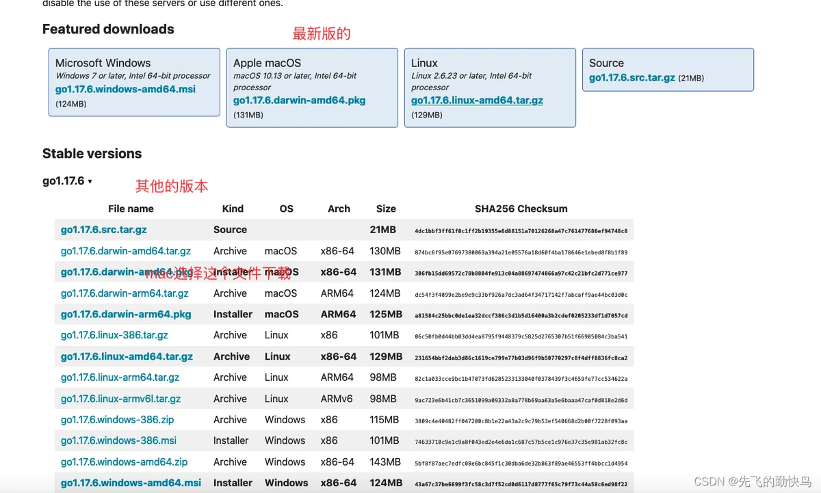The width and height of the screenshot is (821, 493).
Task: Download go1.17.6.linux-amd64.tar.gz from the Linux featured box
Action: point(477,101)
